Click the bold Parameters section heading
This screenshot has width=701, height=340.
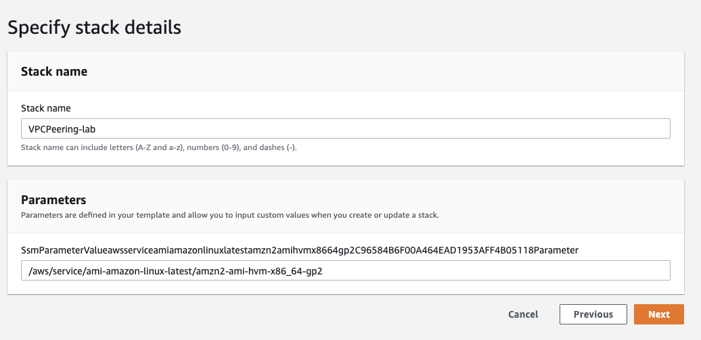point(53,199)
